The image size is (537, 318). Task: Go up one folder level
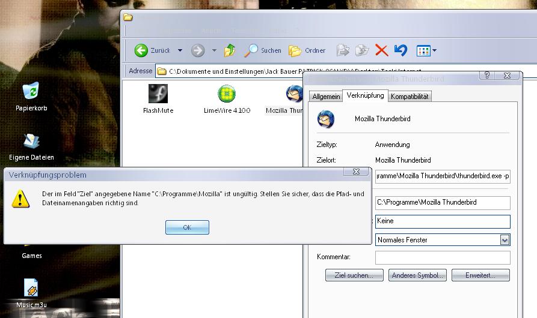(x=230, y=50)
